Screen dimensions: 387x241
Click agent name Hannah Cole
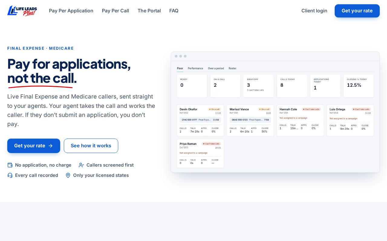(288, 109)
